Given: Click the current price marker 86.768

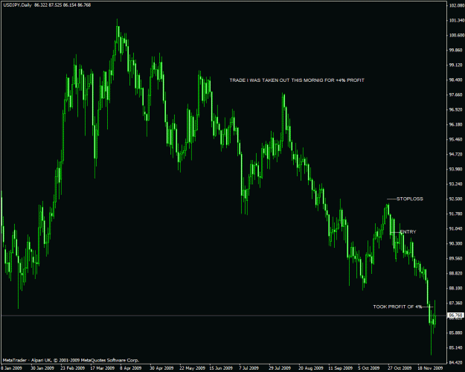Looking at the screenshot, I should [456, 315].
